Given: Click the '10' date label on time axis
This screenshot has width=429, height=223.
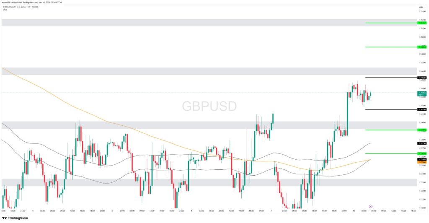Looking at the screenshot, I should 354,210.
